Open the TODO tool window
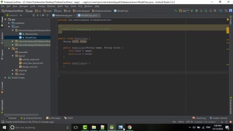This screenshot has width=233, height=131. tap(69, 118)
